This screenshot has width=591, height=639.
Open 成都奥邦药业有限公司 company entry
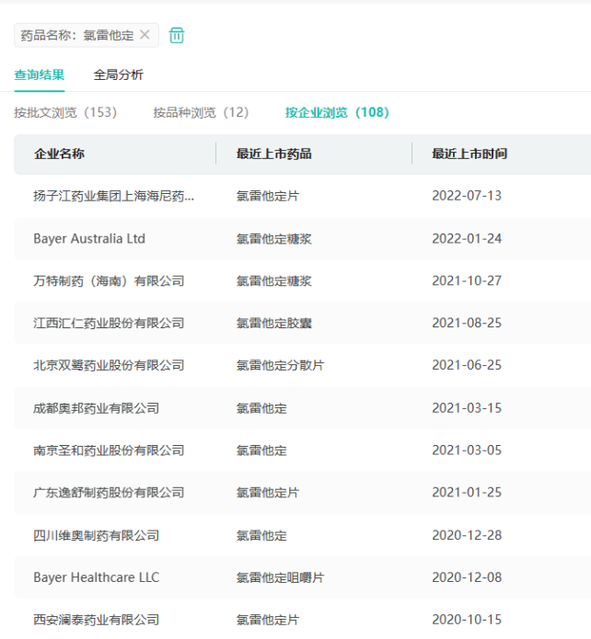pos(96,407)
